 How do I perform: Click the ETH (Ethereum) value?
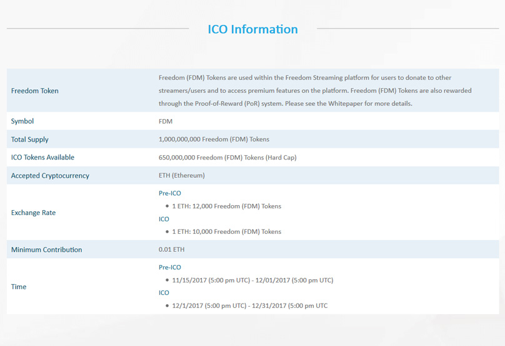pyautogui.click(x=182, y=175)
